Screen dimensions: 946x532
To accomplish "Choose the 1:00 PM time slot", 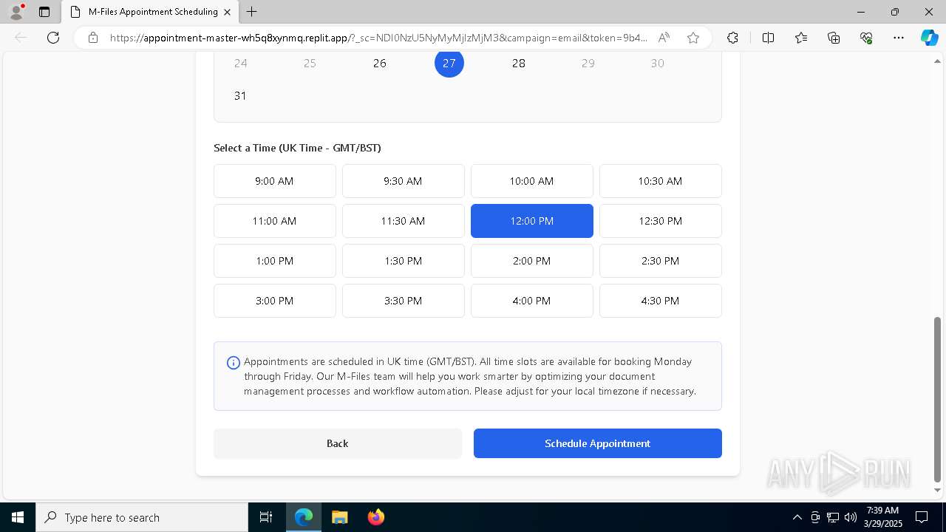I will 275,261.
